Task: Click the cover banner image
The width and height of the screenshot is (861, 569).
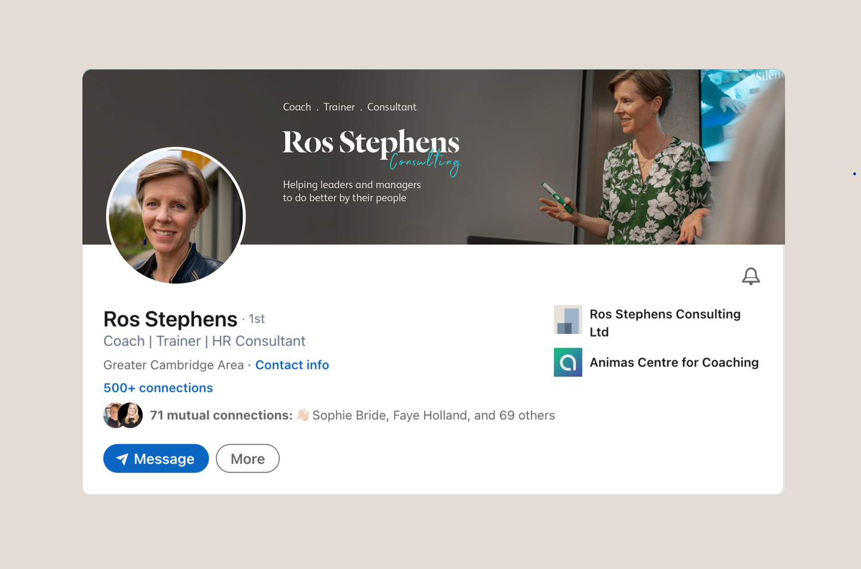Action: (x=433, y=157)
